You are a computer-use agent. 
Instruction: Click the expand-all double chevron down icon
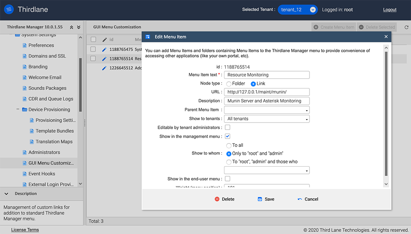[x=79, y=27]
